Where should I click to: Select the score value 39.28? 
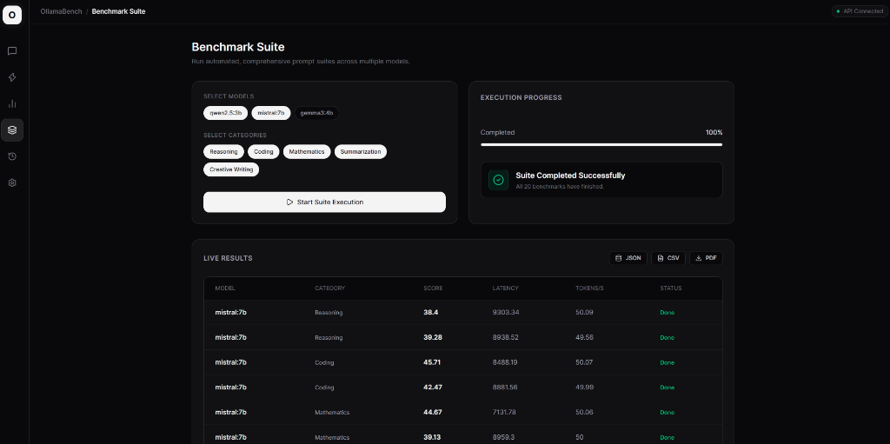[x=433, y=337]
